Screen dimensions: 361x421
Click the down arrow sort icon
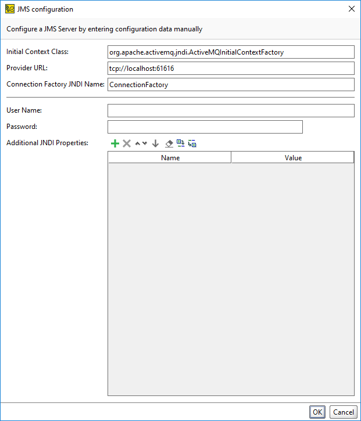pos(155,143)
